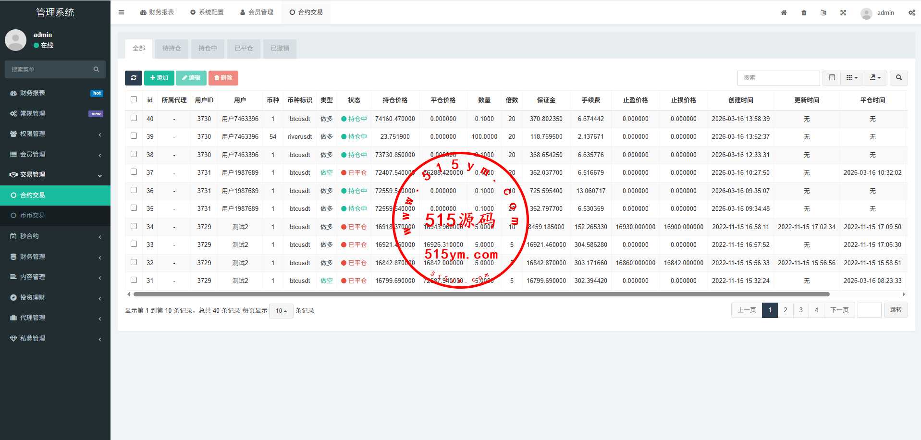Click the hamburger menu toggle icon
Image resolution: width=921 pixels, height=440 pixels.
tap(122, 12)
